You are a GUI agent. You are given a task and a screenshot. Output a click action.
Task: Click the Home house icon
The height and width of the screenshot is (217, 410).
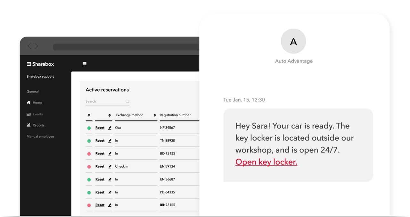click(x=29, y=103)
